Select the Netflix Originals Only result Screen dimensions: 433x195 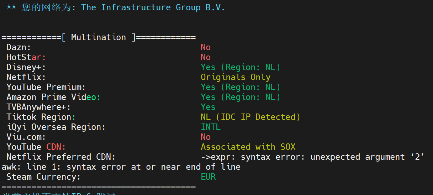[x=236, y=77]
